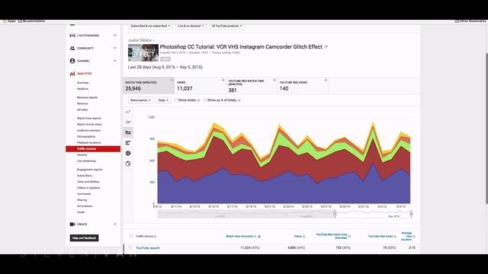This screenshot has height=274, width=488.
Task: Click the Analytics bar chart icon
Action: (72, 74)
